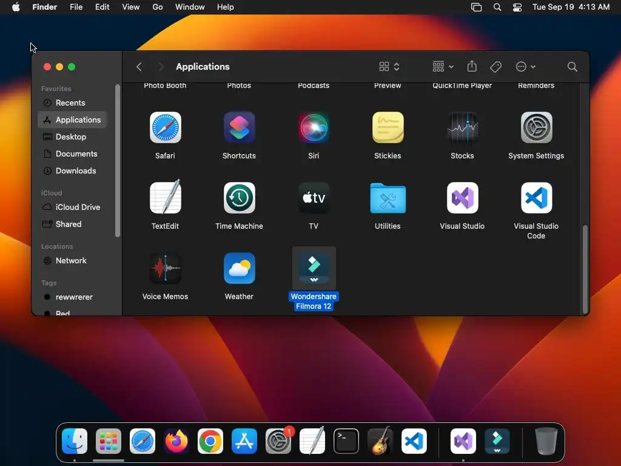This screenshot has height=466, width=621.
Task: Open Finder from the Dock
Action: pos(75,441)
